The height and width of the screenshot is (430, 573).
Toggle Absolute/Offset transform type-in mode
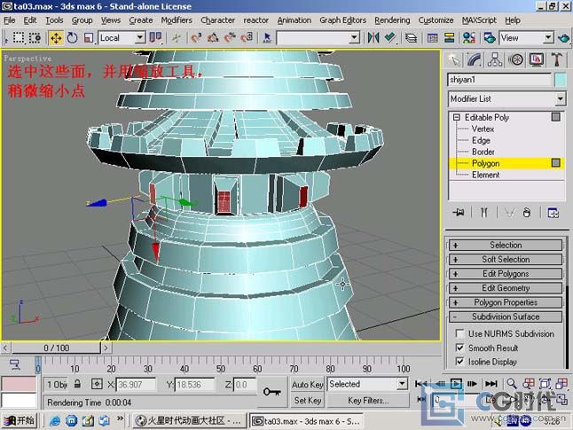point(97,384)
